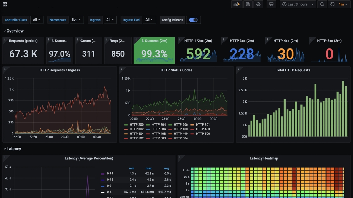Open the dashboards grid menu icon
This screenshot has width=353, height=198.
pyautogui.click(x=5, y=4)
